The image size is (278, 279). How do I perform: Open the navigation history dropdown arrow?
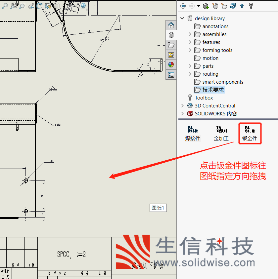[x=199, y=6]
